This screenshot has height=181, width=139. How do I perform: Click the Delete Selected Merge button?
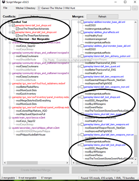(x=104, y=170)
